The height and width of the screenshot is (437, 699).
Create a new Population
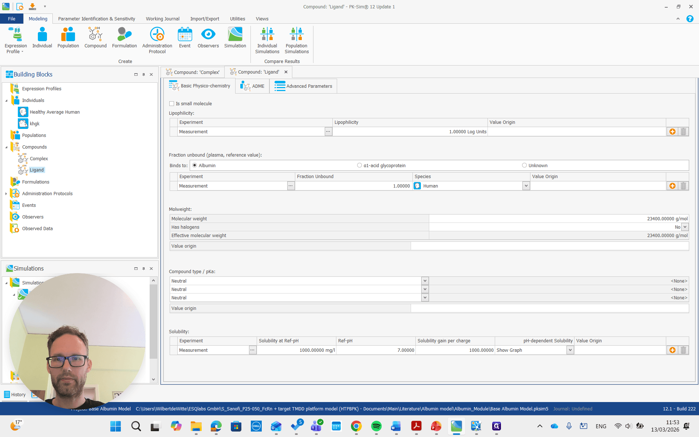pyautogui.click(x=68, y=38)
